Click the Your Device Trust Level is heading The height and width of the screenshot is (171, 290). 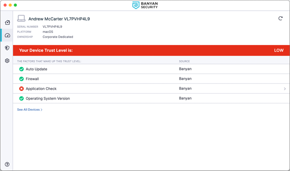click(46, 51)
